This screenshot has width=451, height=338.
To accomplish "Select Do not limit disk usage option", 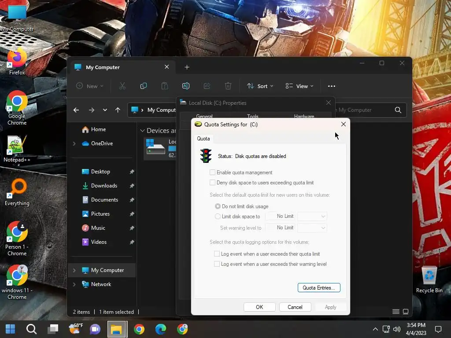I will tap(218, 206).
